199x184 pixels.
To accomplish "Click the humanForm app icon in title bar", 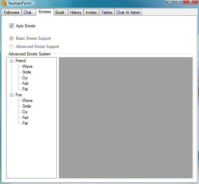I will pos(4,3).
